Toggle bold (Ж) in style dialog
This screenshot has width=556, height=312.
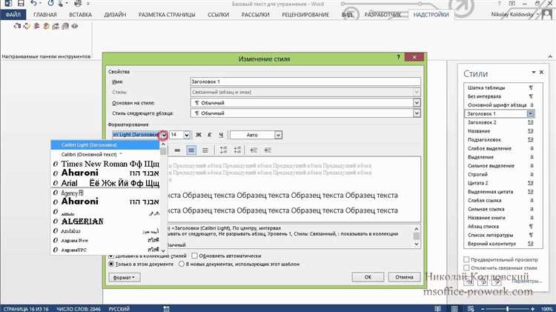(199, 135)
